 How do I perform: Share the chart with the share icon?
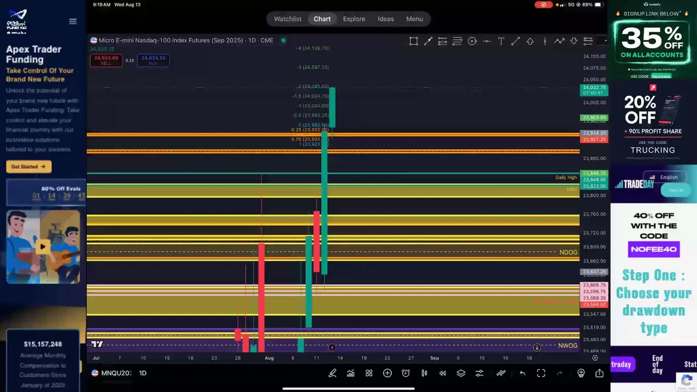[600, 373]
